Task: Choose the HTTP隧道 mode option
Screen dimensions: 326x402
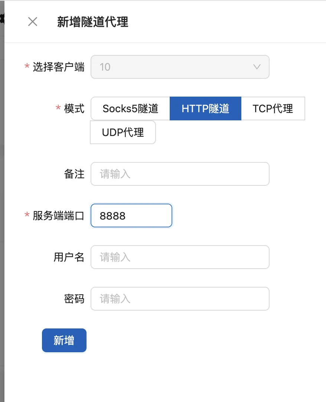Action: coord(205,108)
